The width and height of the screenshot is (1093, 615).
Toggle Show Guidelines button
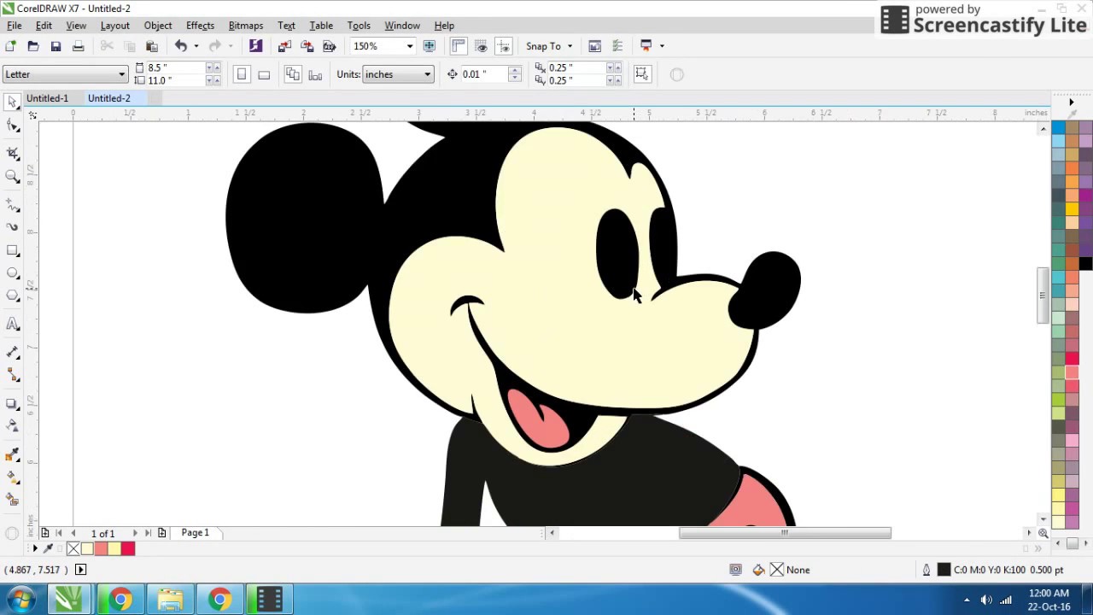(504, 46)
